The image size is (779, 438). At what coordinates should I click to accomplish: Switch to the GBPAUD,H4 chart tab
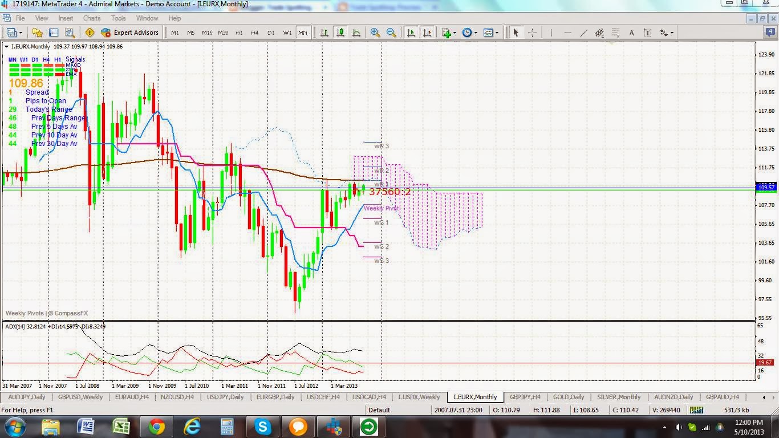click(x=723, y=397)
